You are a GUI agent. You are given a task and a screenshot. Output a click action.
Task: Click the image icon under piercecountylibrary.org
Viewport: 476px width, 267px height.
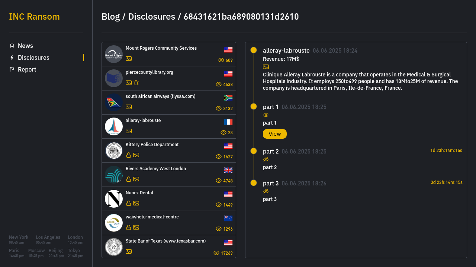click(129, 83)
